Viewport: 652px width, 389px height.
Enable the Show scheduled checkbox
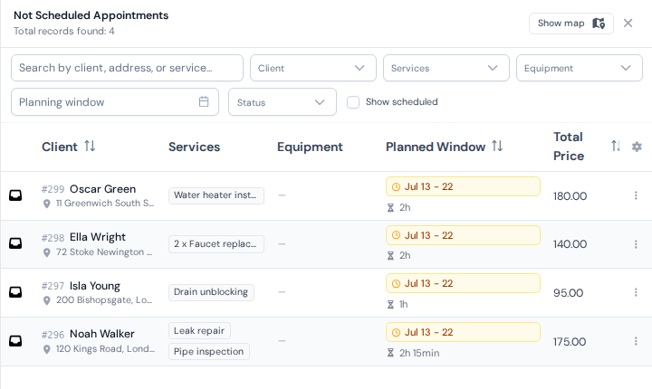[353, 102]
